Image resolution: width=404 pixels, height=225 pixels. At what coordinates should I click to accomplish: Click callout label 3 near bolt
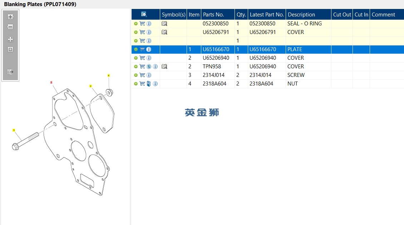pos(14,130)
